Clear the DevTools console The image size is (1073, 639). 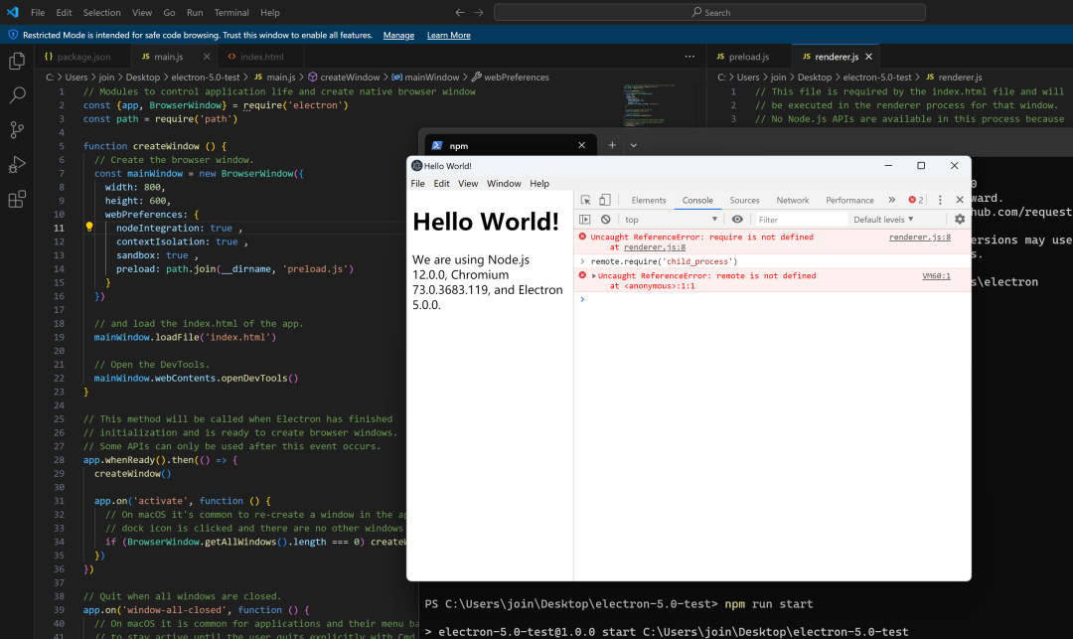pyautogui.click(x=605, y=220)
